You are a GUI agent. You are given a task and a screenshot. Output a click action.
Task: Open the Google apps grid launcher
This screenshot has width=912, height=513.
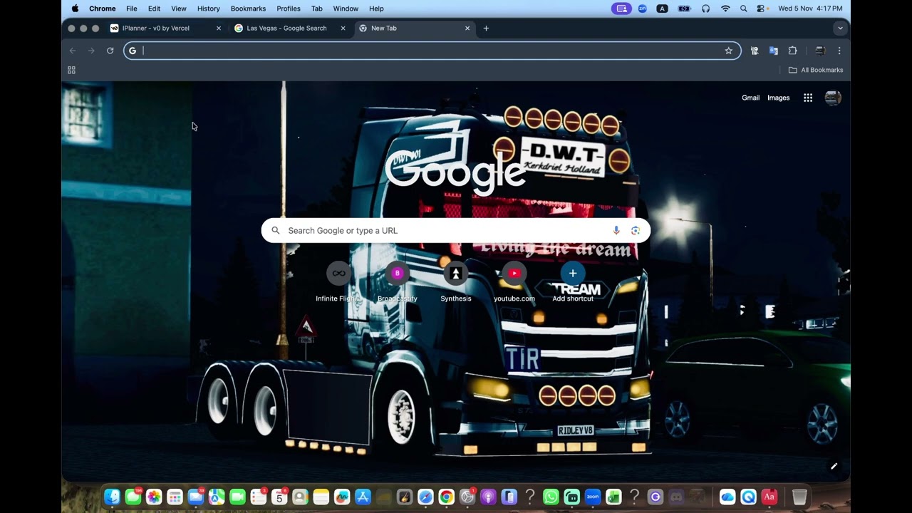click(808, 98)
